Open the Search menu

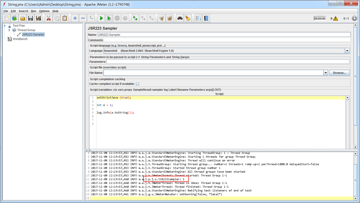(23, 11)
